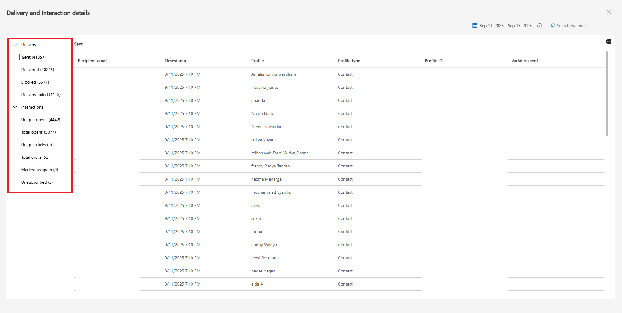
Task: Show Marked as spam (0)
Action: 40,170
